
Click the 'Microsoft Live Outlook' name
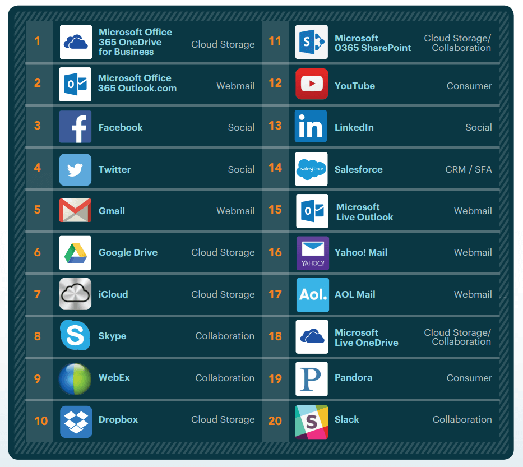(x=364, y=212)
